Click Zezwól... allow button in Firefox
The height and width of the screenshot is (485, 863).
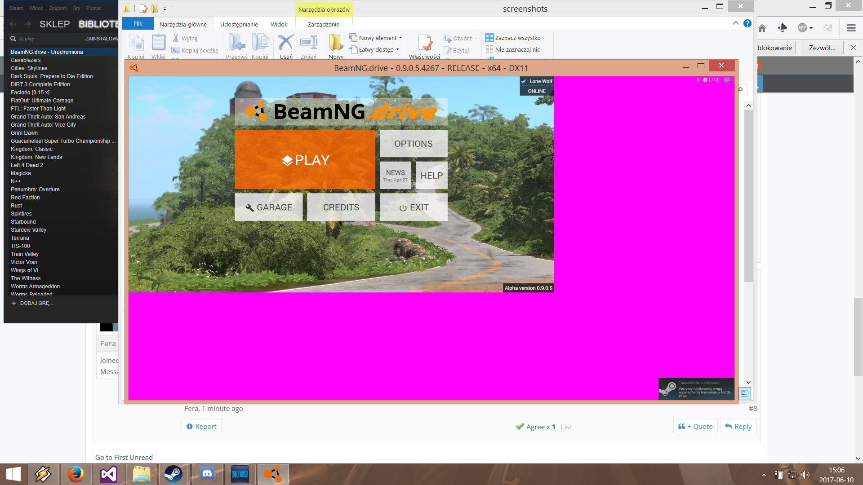pyautogui.click(x=822, y=48)
